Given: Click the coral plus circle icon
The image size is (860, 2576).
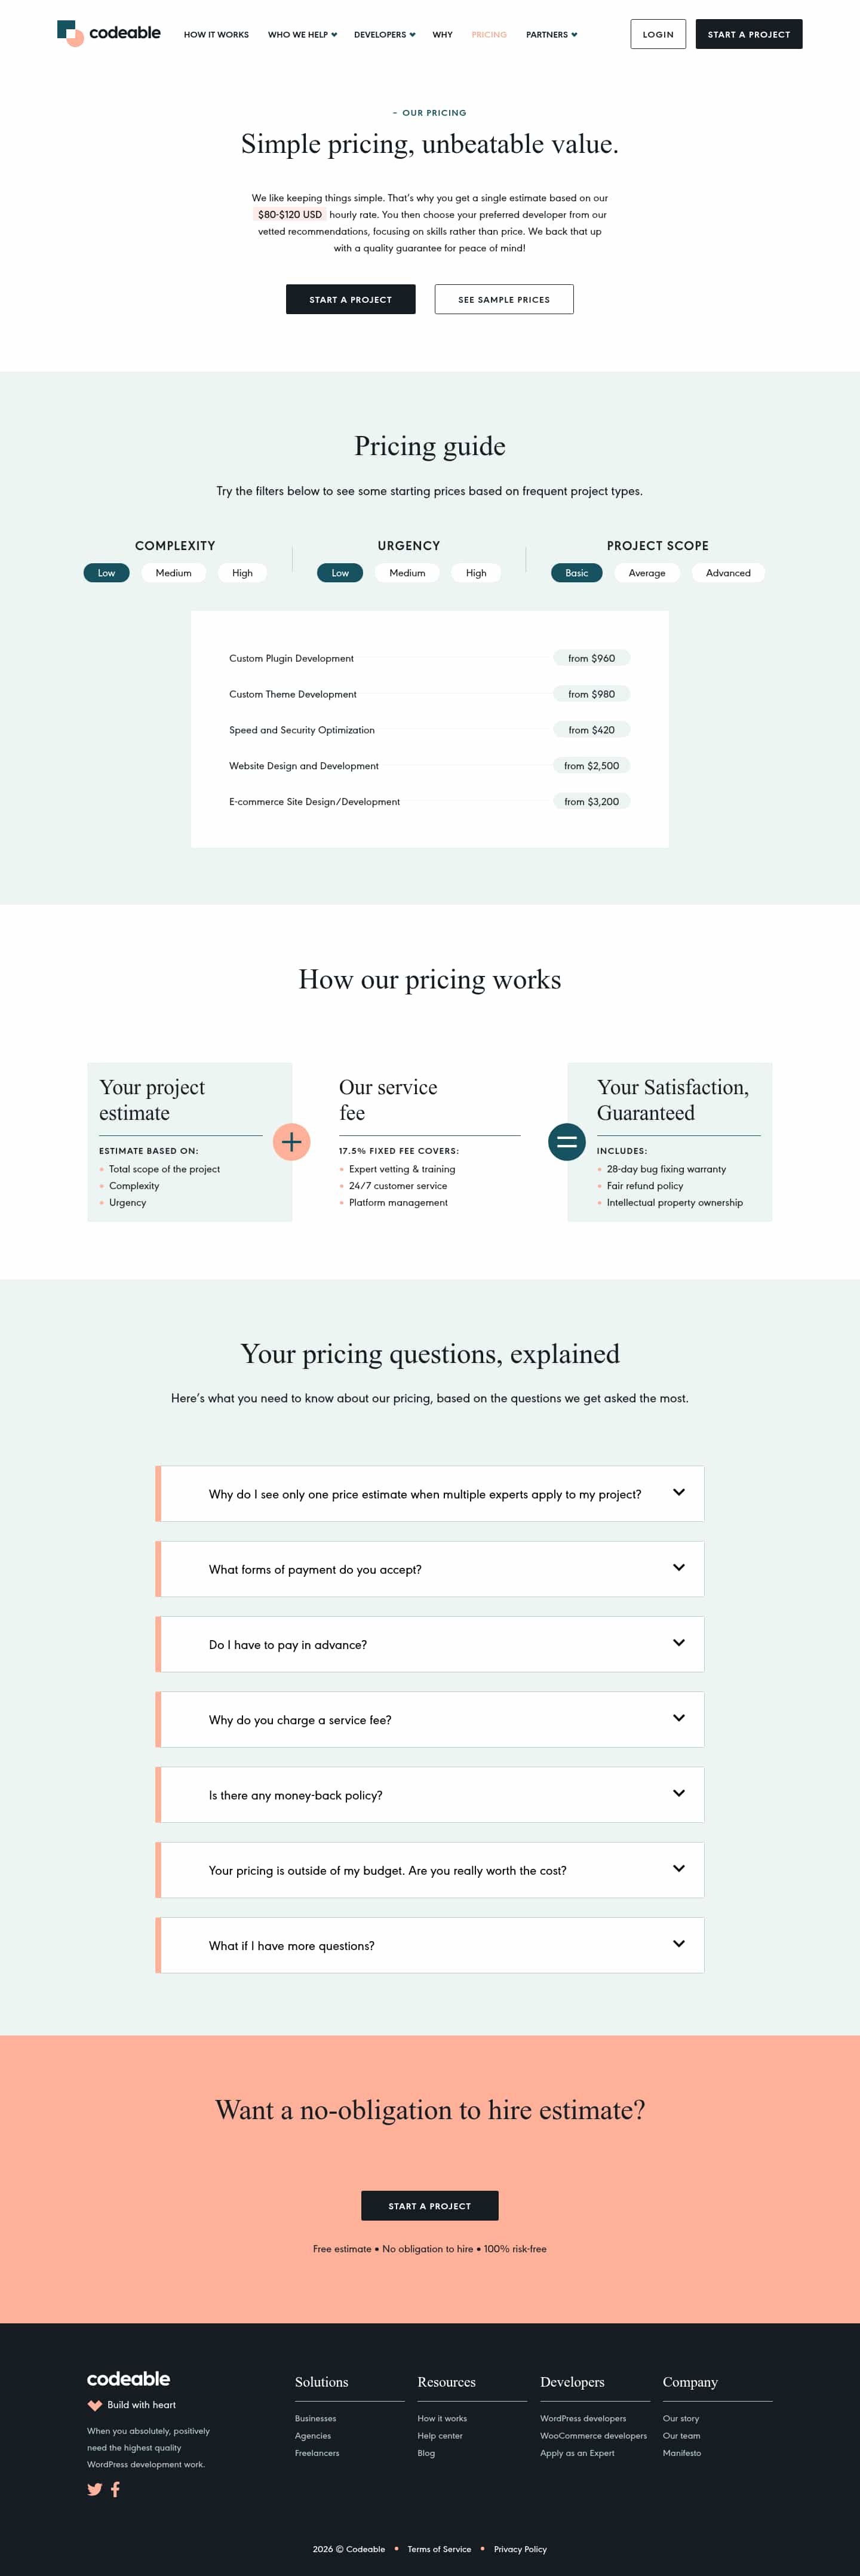Looking at the screenshot, I should [291, 1141].
